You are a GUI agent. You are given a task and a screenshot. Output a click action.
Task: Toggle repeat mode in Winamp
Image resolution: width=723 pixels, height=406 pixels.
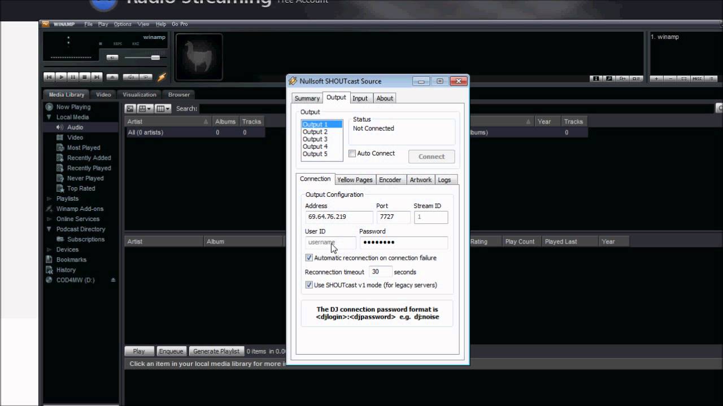[146, 77]
